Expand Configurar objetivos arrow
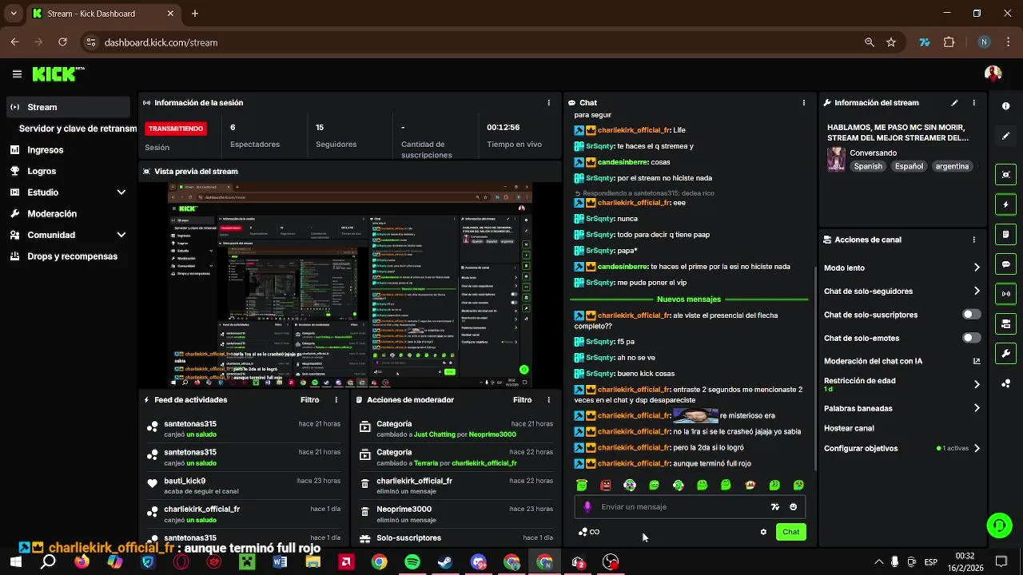The width and height of the screenshot is (1023, 575). [977, 448]
